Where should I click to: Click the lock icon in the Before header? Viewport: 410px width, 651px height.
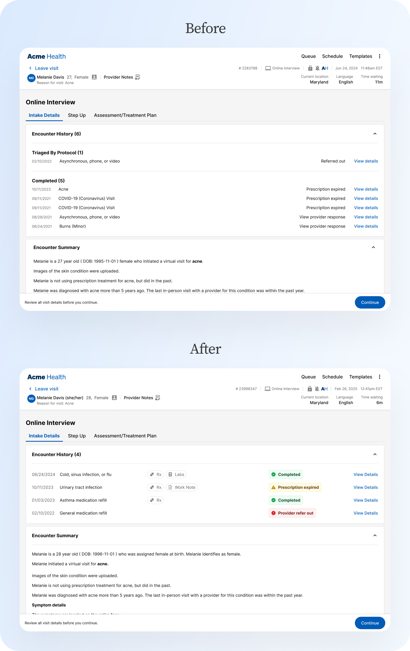point(310,68)
